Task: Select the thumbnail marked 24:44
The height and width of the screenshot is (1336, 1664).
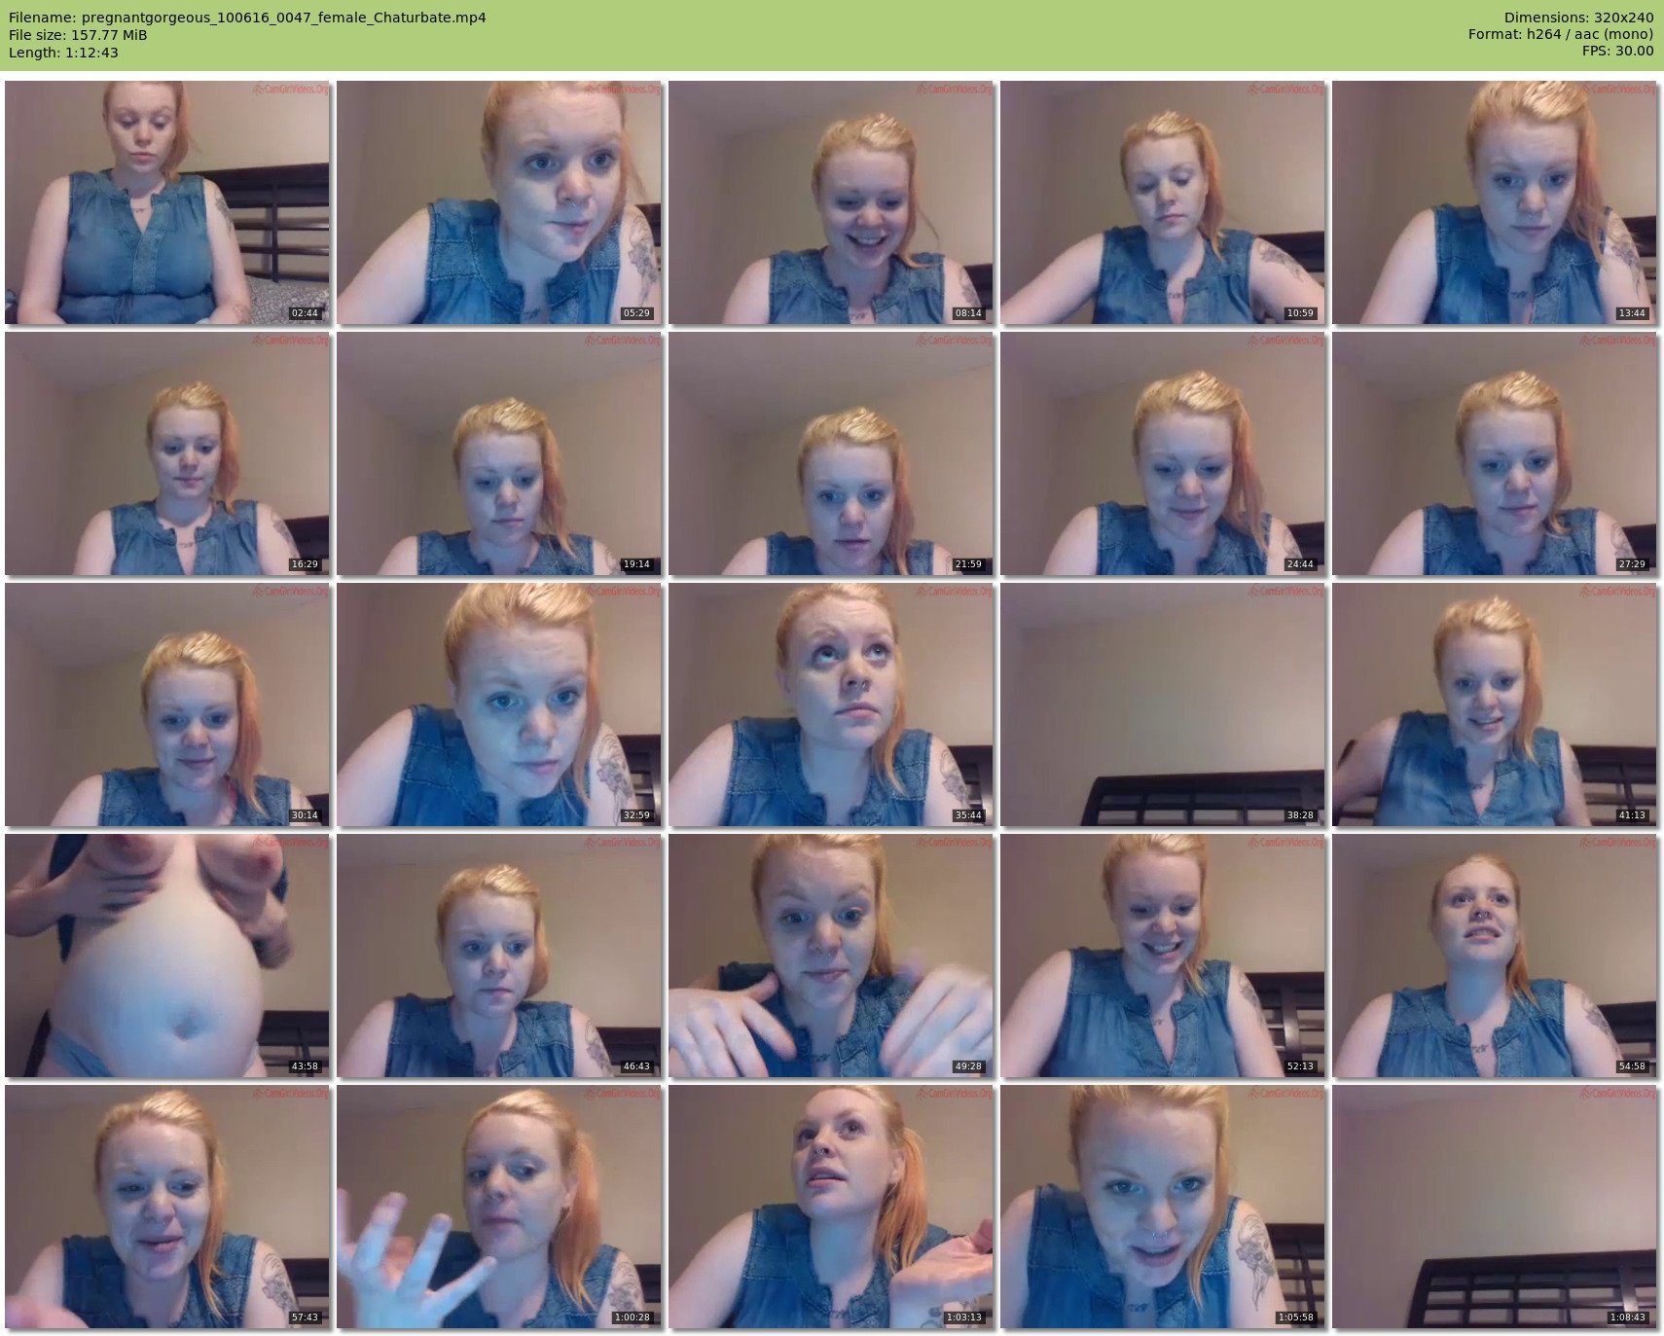Action: point(1163,453)
